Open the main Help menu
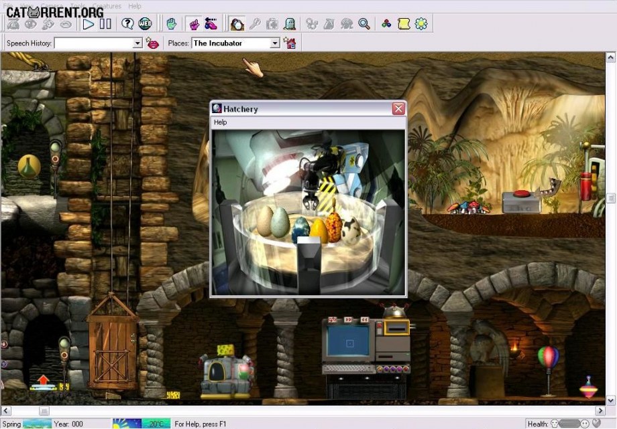Viewport: 617px width, 429px height. (x=135, y=6)
